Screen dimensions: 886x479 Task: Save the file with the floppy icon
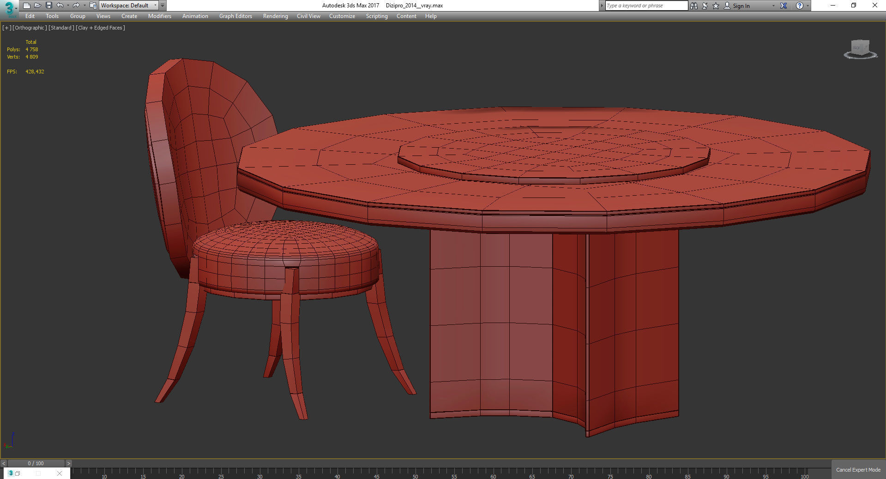48,6
